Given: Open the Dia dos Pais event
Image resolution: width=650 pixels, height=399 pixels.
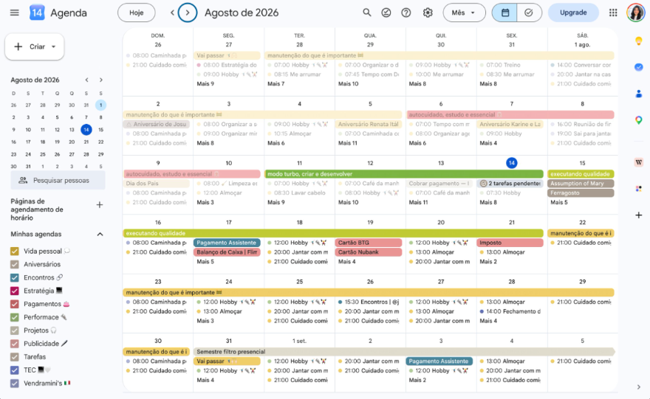Looking at the screenshot, I should click(157, 184).
